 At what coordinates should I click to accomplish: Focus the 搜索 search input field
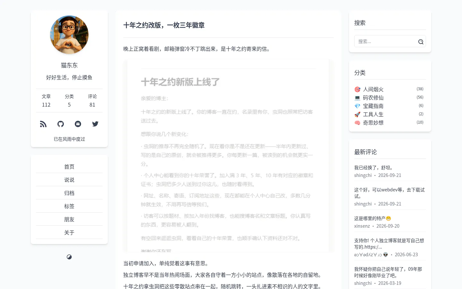(x=390, y=41)
